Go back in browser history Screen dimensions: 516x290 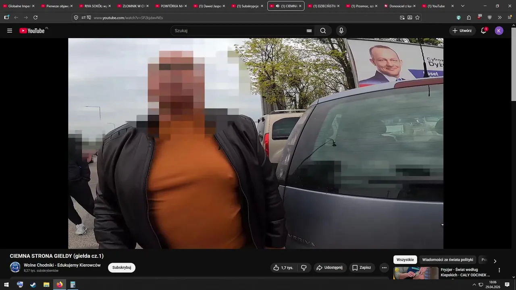click(16, 17)
